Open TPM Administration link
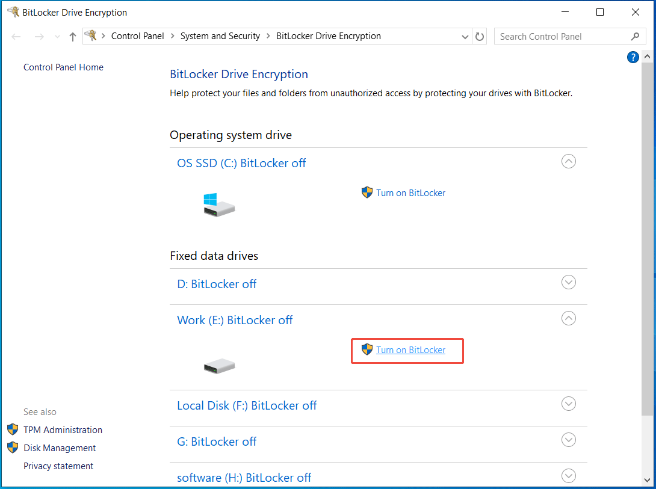656x489 pixels. pyautogui.click(x=63, y=429)
